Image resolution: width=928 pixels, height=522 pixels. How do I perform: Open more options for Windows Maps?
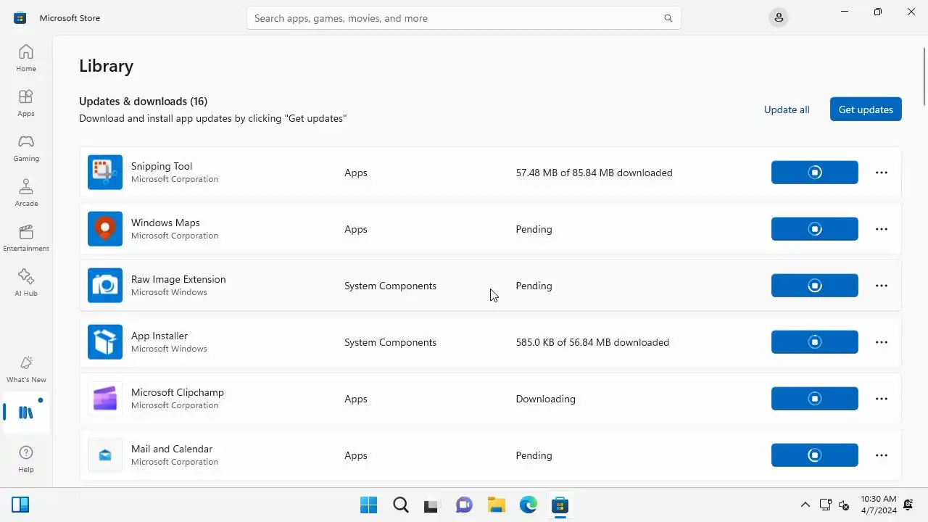[882, 229]
